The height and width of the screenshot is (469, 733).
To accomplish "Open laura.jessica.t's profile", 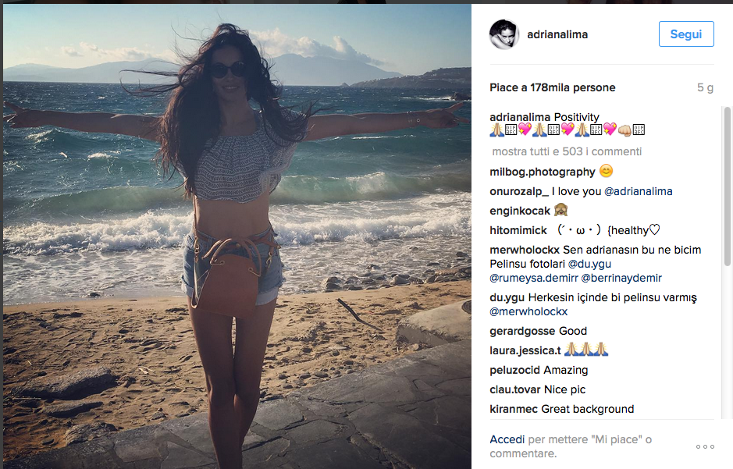I will (x=525, y=350).
